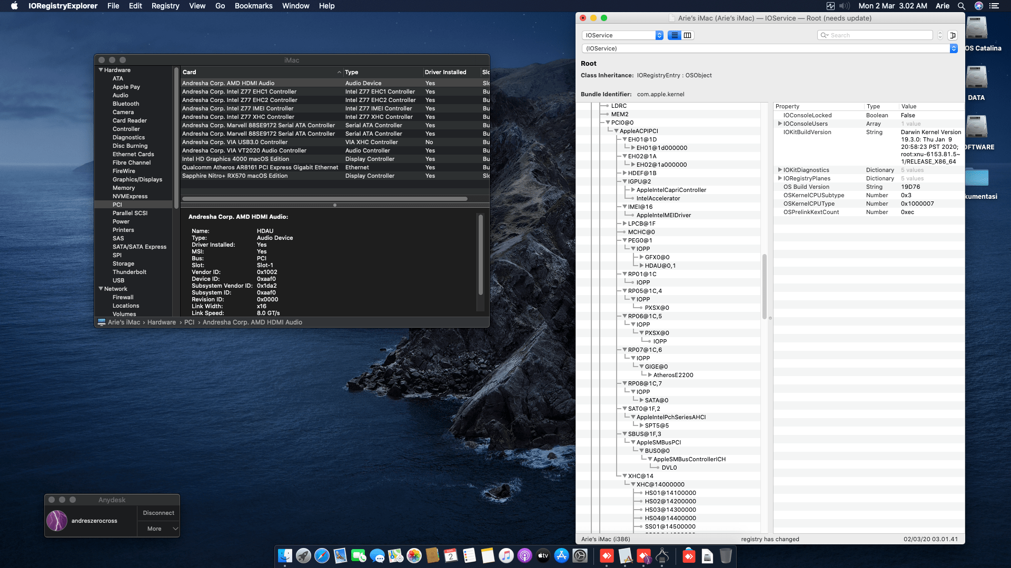This screenshot has height=568, width=1011.
Task: Open the Bookmarks menu
Action: point(253,6)
